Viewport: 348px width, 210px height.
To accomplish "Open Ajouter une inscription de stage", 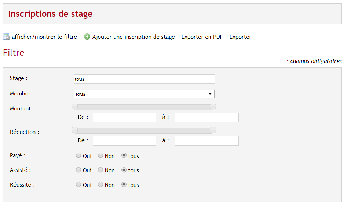I will (x=133, y=37).
